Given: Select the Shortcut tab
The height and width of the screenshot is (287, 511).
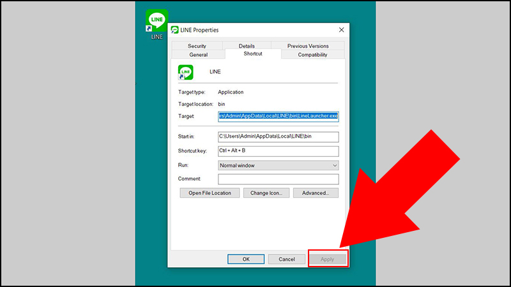Looking at the screenshot, I should coord(253,54).
